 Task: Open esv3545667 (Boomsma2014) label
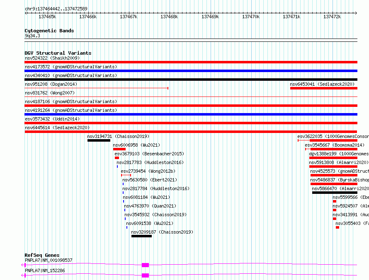click(x=335, y=145)
